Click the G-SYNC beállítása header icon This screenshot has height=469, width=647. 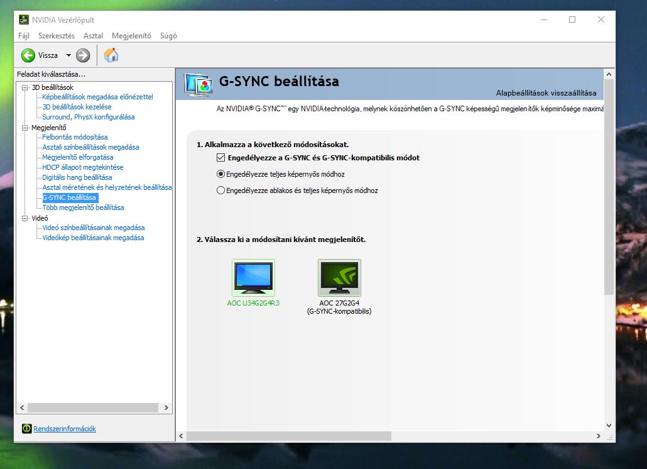pyautogui.click(x=198, y=84)
